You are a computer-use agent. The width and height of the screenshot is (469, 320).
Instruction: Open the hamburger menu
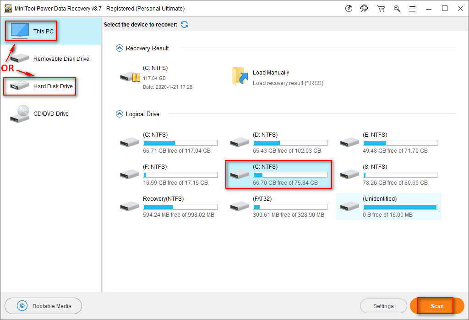coord(413,8)
